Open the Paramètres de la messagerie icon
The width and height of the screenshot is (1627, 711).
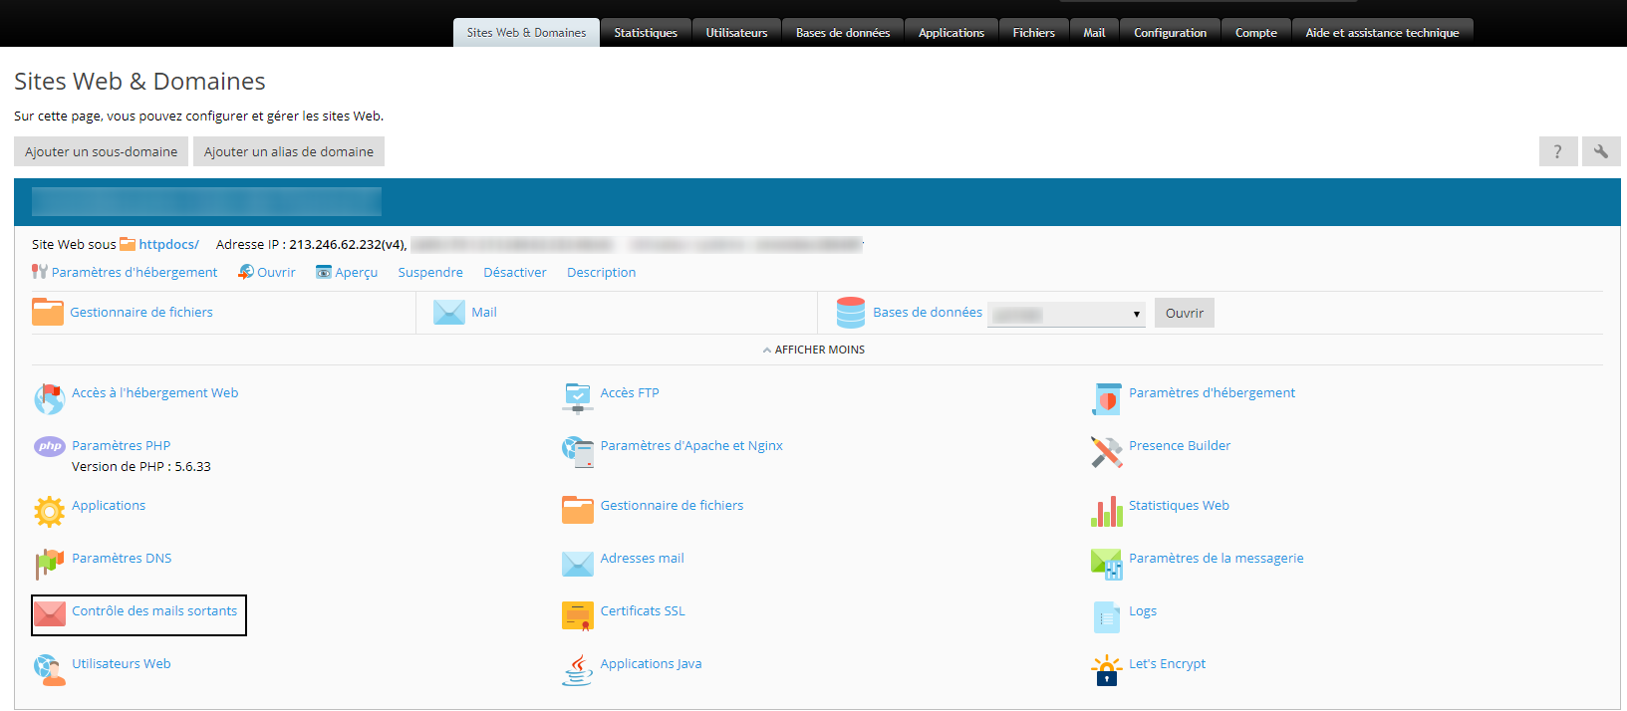click(x=1107, y=565)
